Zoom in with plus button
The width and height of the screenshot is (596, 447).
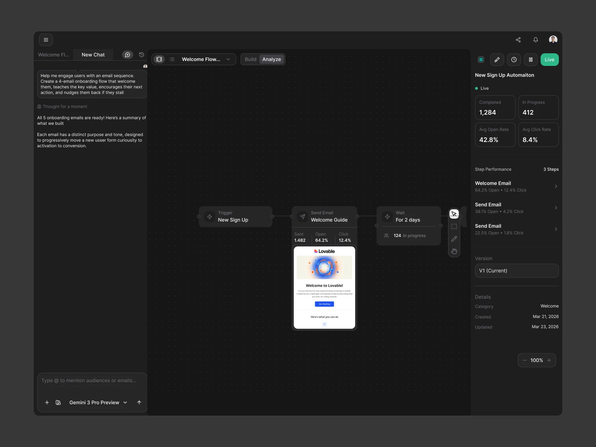(549, 360)
